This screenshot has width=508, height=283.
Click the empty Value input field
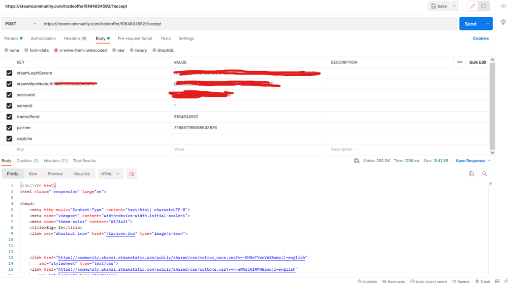coord(249,150)
